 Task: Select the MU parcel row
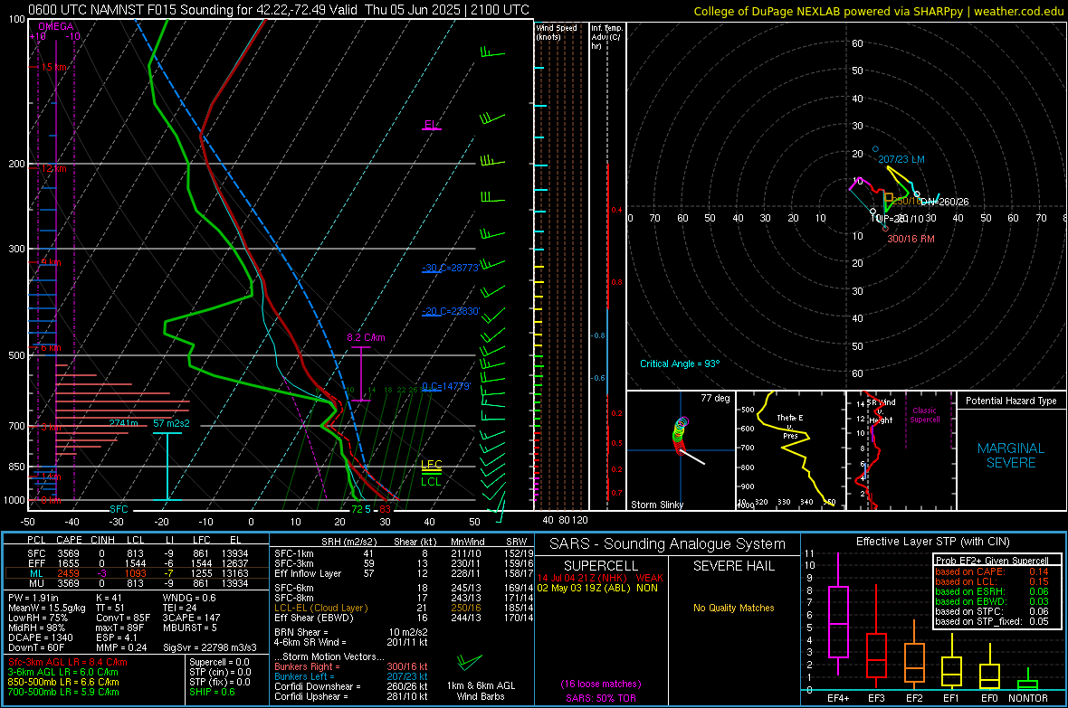[x=136, y=583]
